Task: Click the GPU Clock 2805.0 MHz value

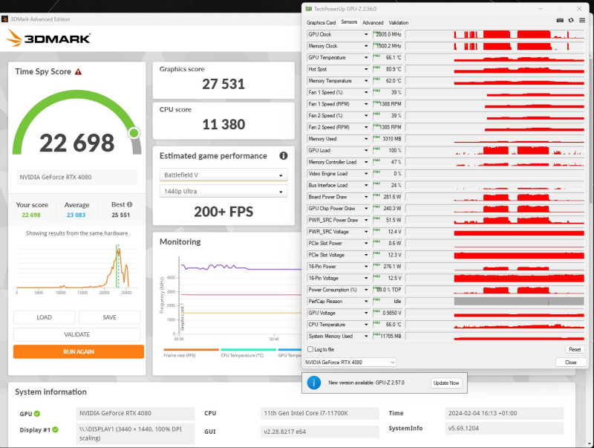Action: click(388, 34)
